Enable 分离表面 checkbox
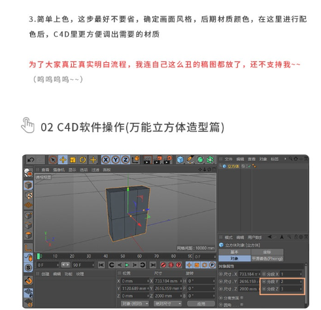The height and width of the screenshot is (310, 321). click(242, 298)
